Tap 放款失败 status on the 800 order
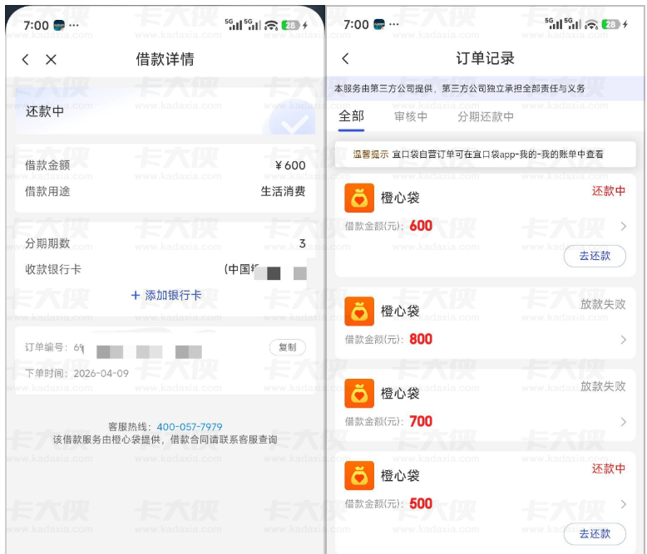This screenshot has width=647, height=554. coord(603,304)
